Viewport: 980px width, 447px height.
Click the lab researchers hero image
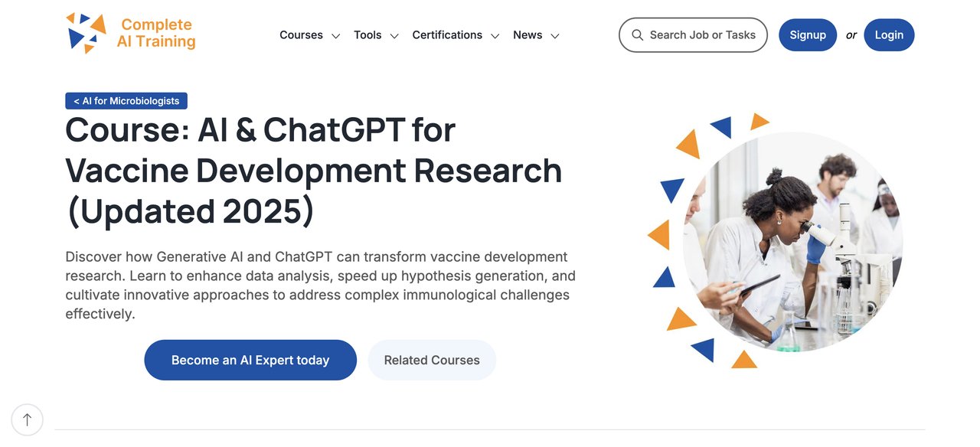(x=792, y=242)
